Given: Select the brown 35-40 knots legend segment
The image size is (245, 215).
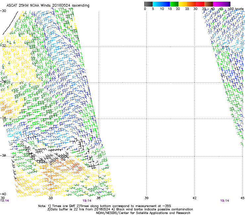Looking at the screenshot, I should tap(209, 4).
